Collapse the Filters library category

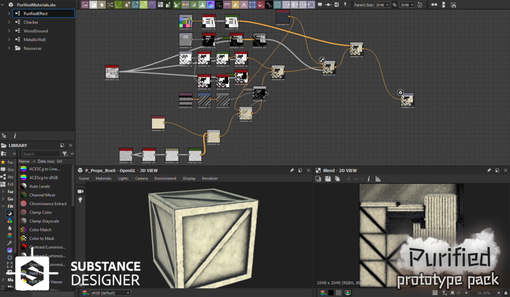pos(3,206)
